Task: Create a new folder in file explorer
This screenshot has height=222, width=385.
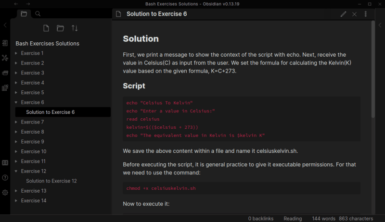Action: point(60,28)
